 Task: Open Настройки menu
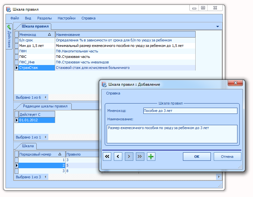[x=66, y=18]
